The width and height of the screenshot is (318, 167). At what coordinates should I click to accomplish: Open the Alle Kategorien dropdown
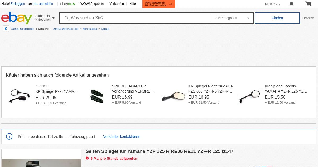tap(232, 18)
